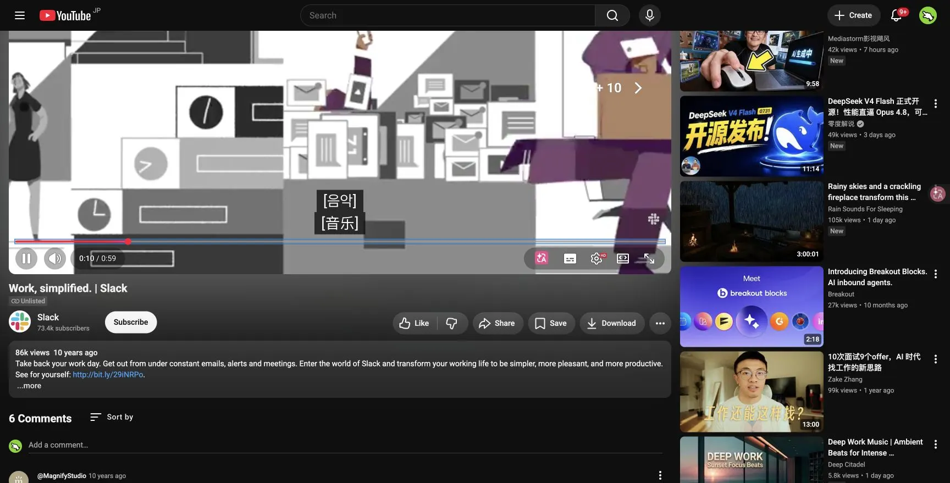Open the Meet breakout blocks thumbnail

pyautogui.click(x=751, y=307)
